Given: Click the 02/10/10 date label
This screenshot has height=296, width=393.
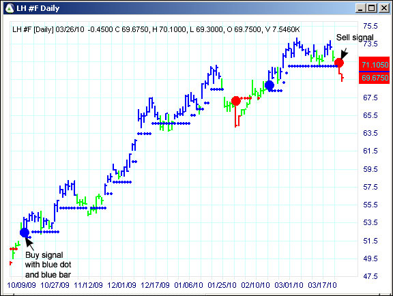Looking at the screenshot, I should 255,285.
